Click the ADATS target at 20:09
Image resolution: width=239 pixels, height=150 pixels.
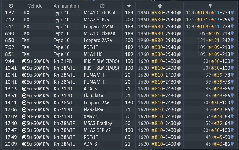pos(90,144)
